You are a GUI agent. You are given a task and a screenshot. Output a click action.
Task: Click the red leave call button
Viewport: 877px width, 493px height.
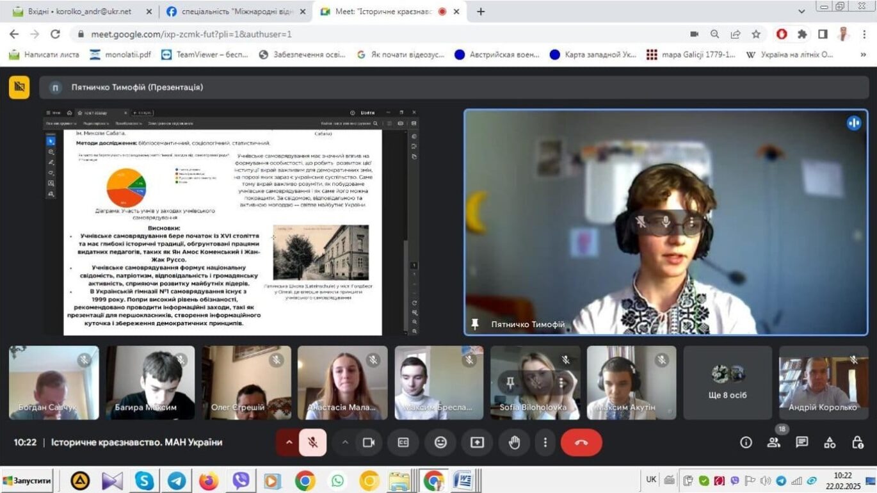click(581, 442)
